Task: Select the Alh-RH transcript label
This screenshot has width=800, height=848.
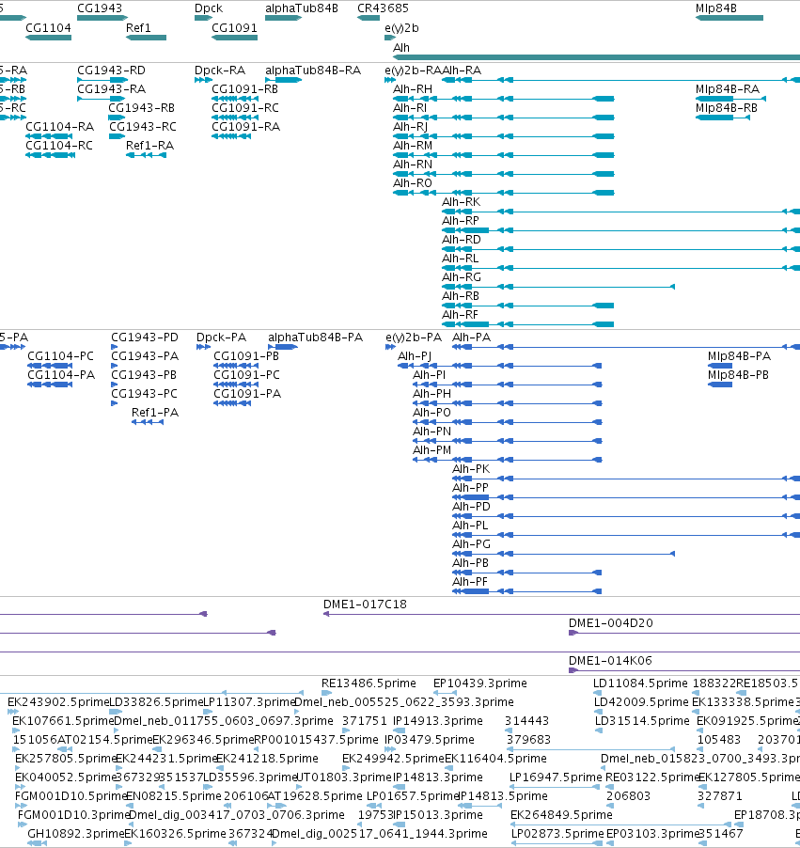Action: pos(412,88)
